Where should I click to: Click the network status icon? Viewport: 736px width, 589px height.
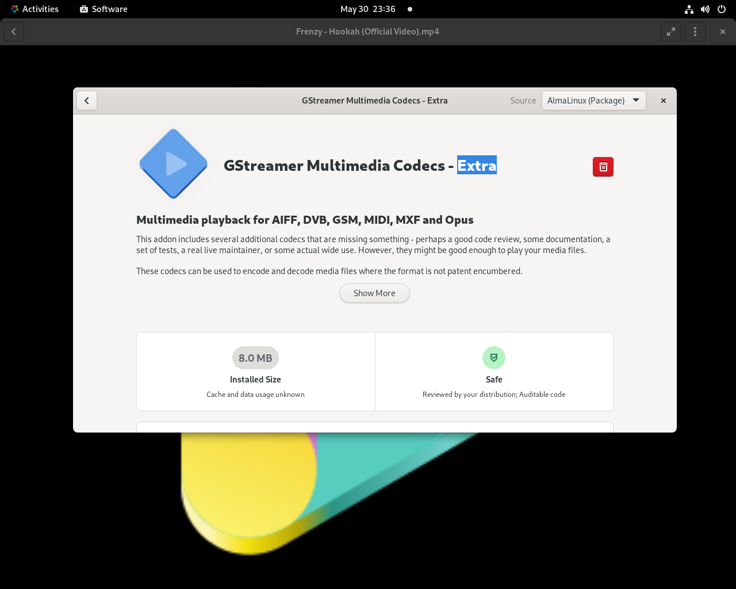[689, 9]
